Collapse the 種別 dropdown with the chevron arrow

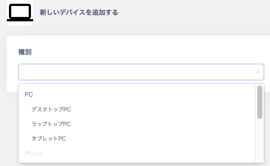point(258,72)
